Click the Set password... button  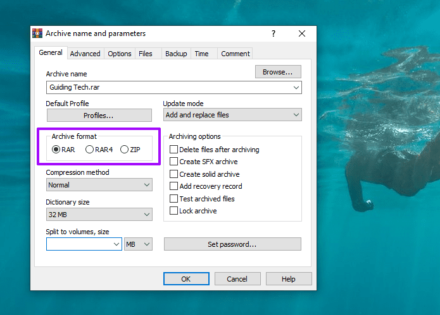[x=232, y=244]
